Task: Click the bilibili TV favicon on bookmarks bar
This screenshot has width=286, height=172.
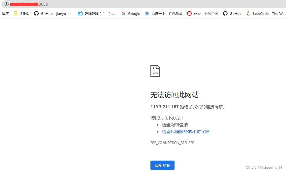Action: point(80,13)
